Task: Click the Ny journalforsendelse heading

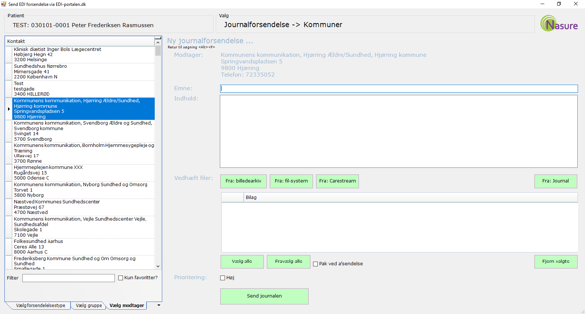Action: click(210, 41)
